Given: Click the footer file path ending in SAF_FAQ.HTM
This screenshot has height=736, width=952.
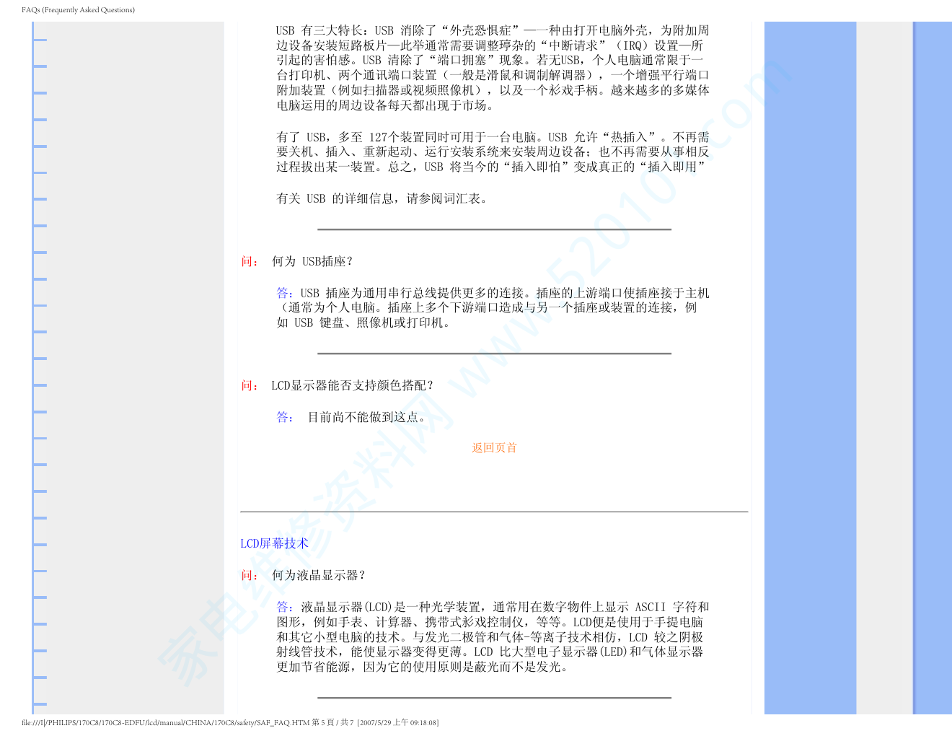Looking at the screenshot, I should [165, 722].
